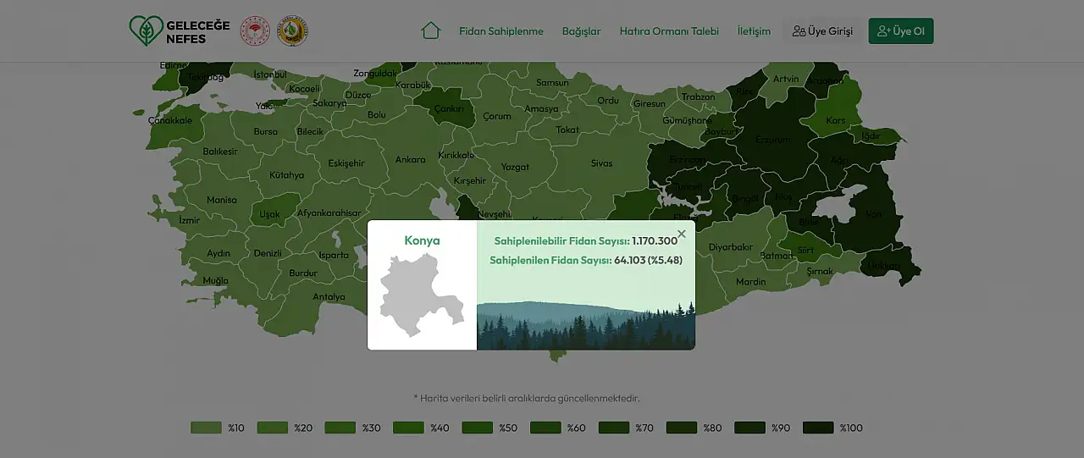Open the Fidan Sahiplenme menu
The width and height of the screenshot is (1084, 458).
pyautogui.click(x=501, y=31)
